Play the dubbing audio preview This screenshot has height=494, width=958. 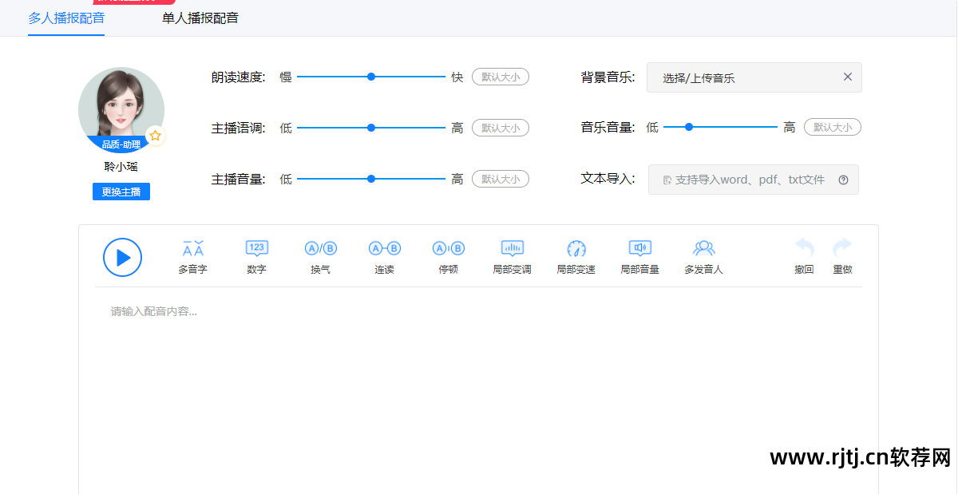click(x=122, y=257)
